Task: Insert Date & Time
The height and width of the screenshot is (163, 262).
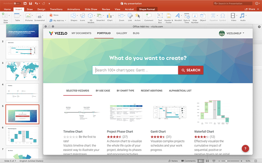Action: tap(187, 16)
